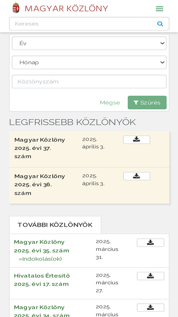
Task: Download Hivatalos Értesítő 2025. évi 17. szám
Action: click(x=150, y=276)
